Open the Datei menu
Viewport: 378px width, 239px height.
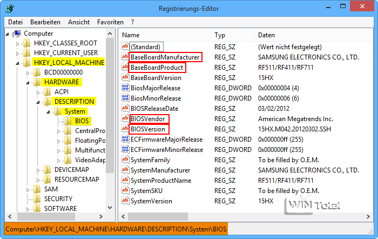(15, 22)
